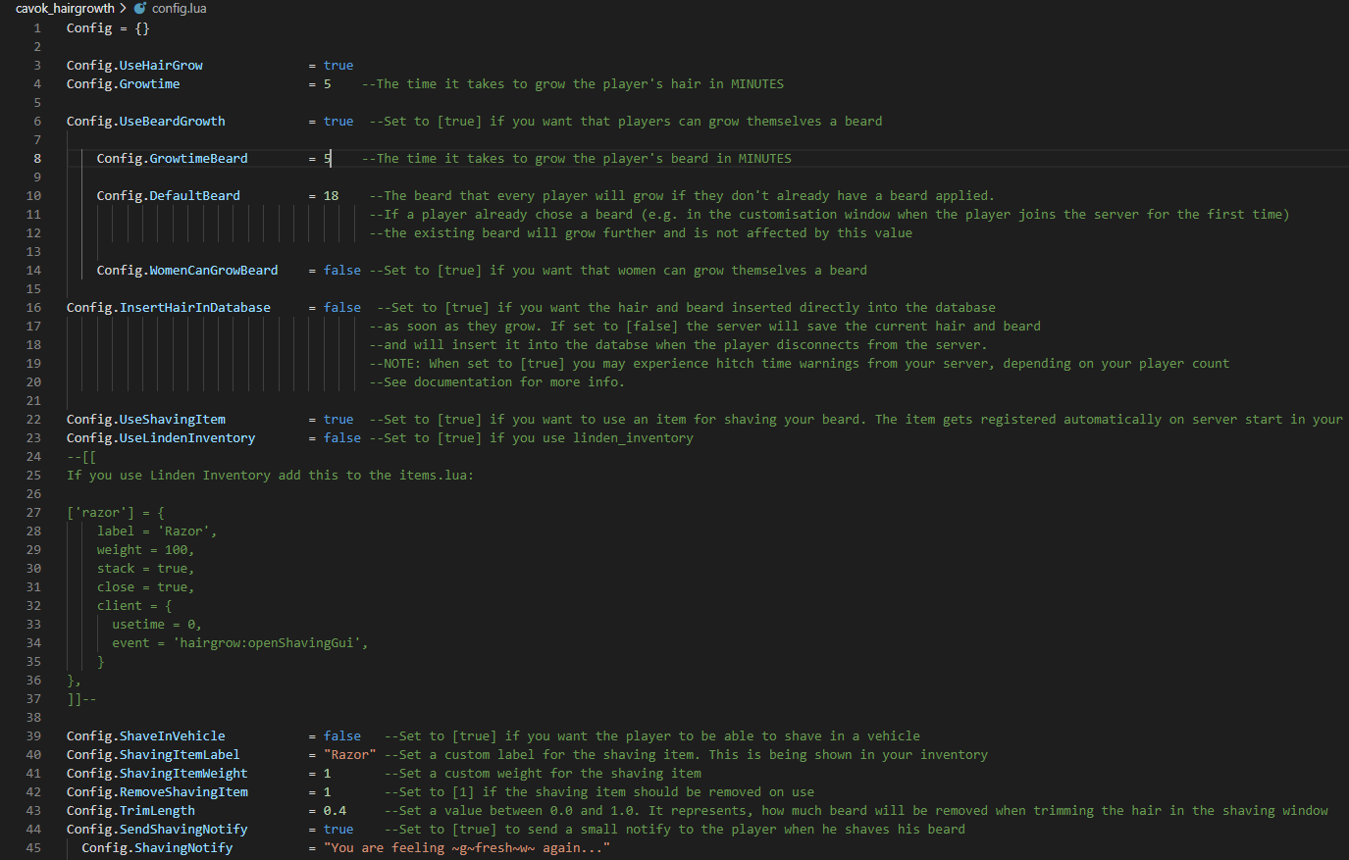Click the close = true line
This screenshot has height=860, width=1349.
click(146, 586)
